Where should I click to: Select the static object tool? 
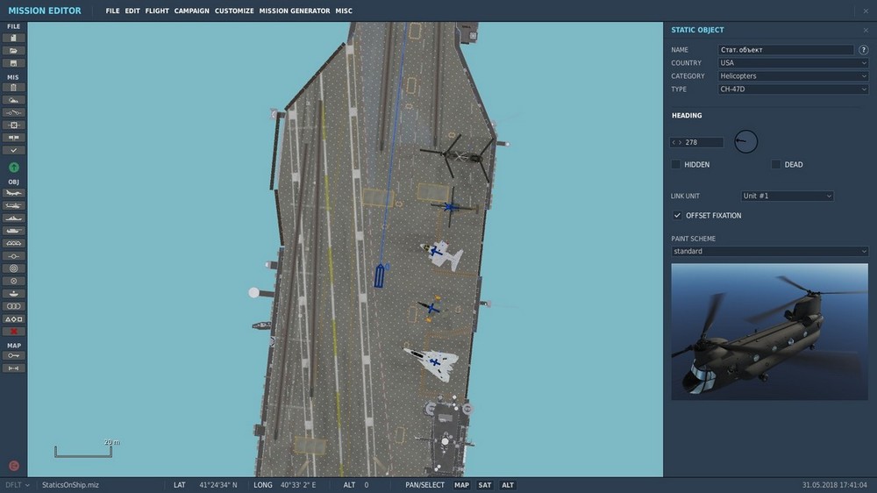point(13,243)
